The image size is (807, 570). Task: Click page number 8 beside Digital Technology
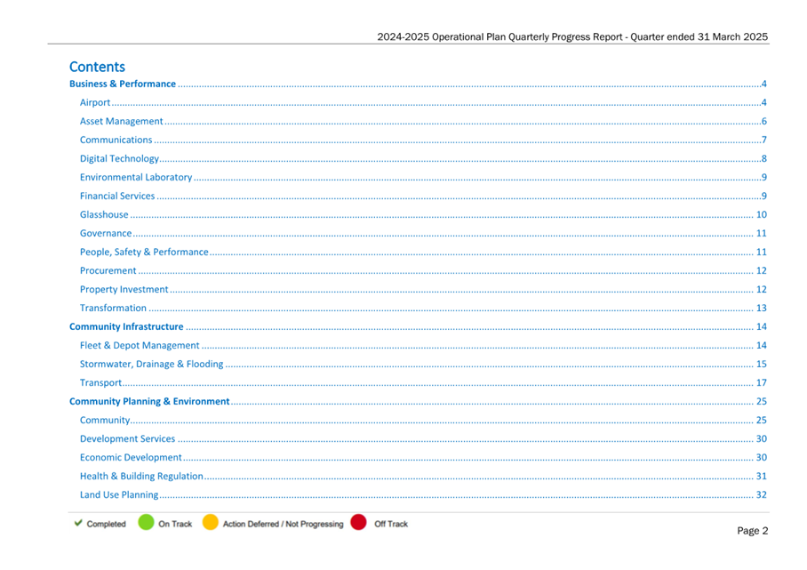point(764,158)
